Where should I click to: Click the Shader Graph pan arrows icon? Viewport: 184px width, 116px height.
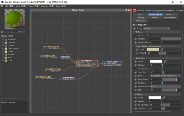[x=126, y=10]
